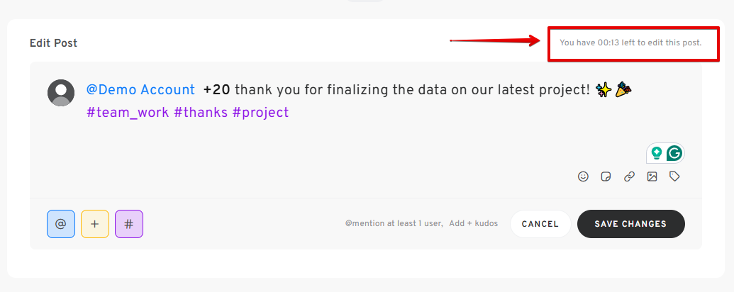
Task: Cancel editing the post
Action: point(540,224)
